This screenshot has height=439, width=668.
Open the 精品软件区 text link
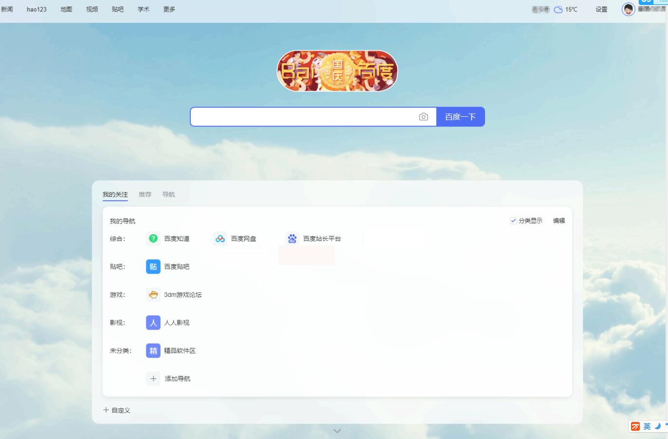click(180, 350)
